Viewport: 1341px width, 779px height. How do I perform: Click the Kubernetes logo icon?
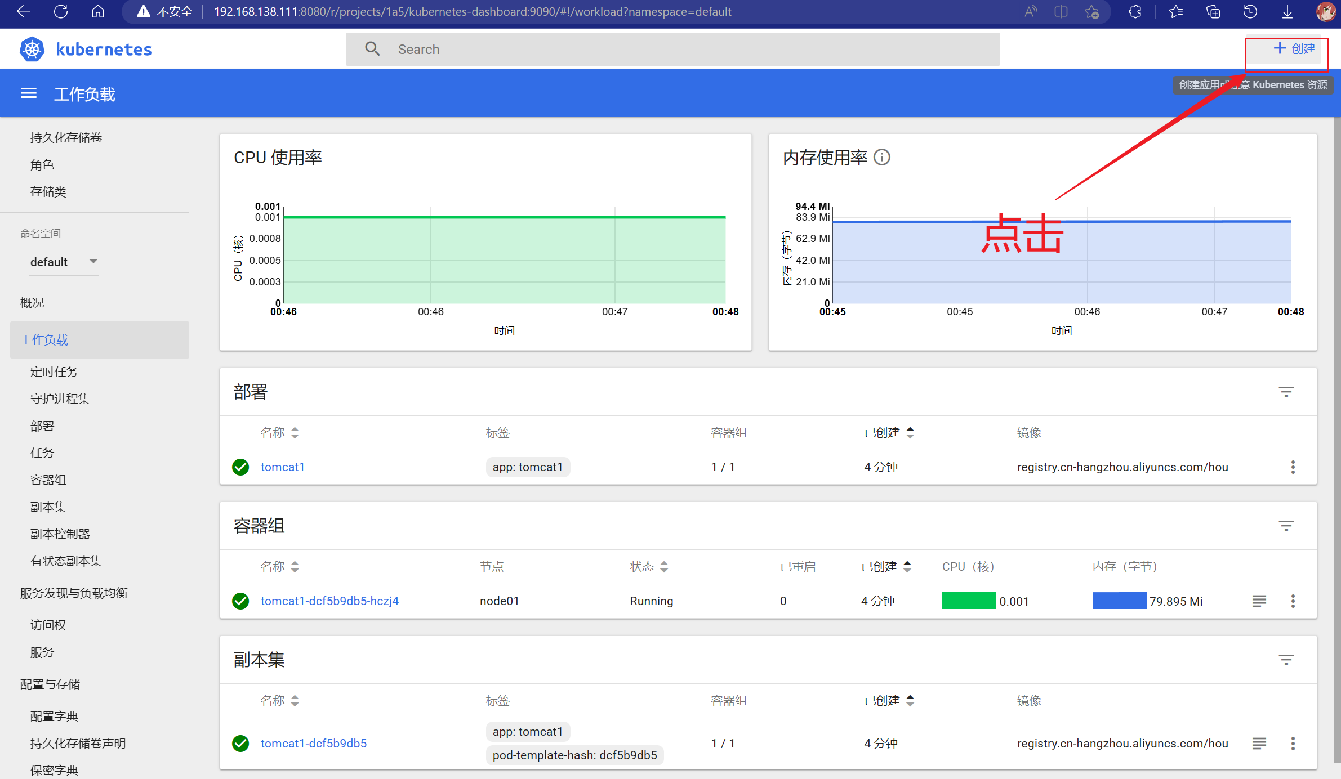[x=32, y=50]
